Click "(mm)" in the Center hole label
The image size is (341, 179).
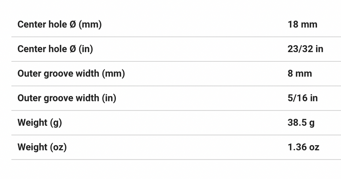90,25
